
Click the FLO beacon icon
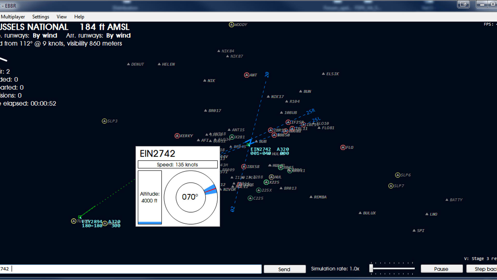pos(343,148)
